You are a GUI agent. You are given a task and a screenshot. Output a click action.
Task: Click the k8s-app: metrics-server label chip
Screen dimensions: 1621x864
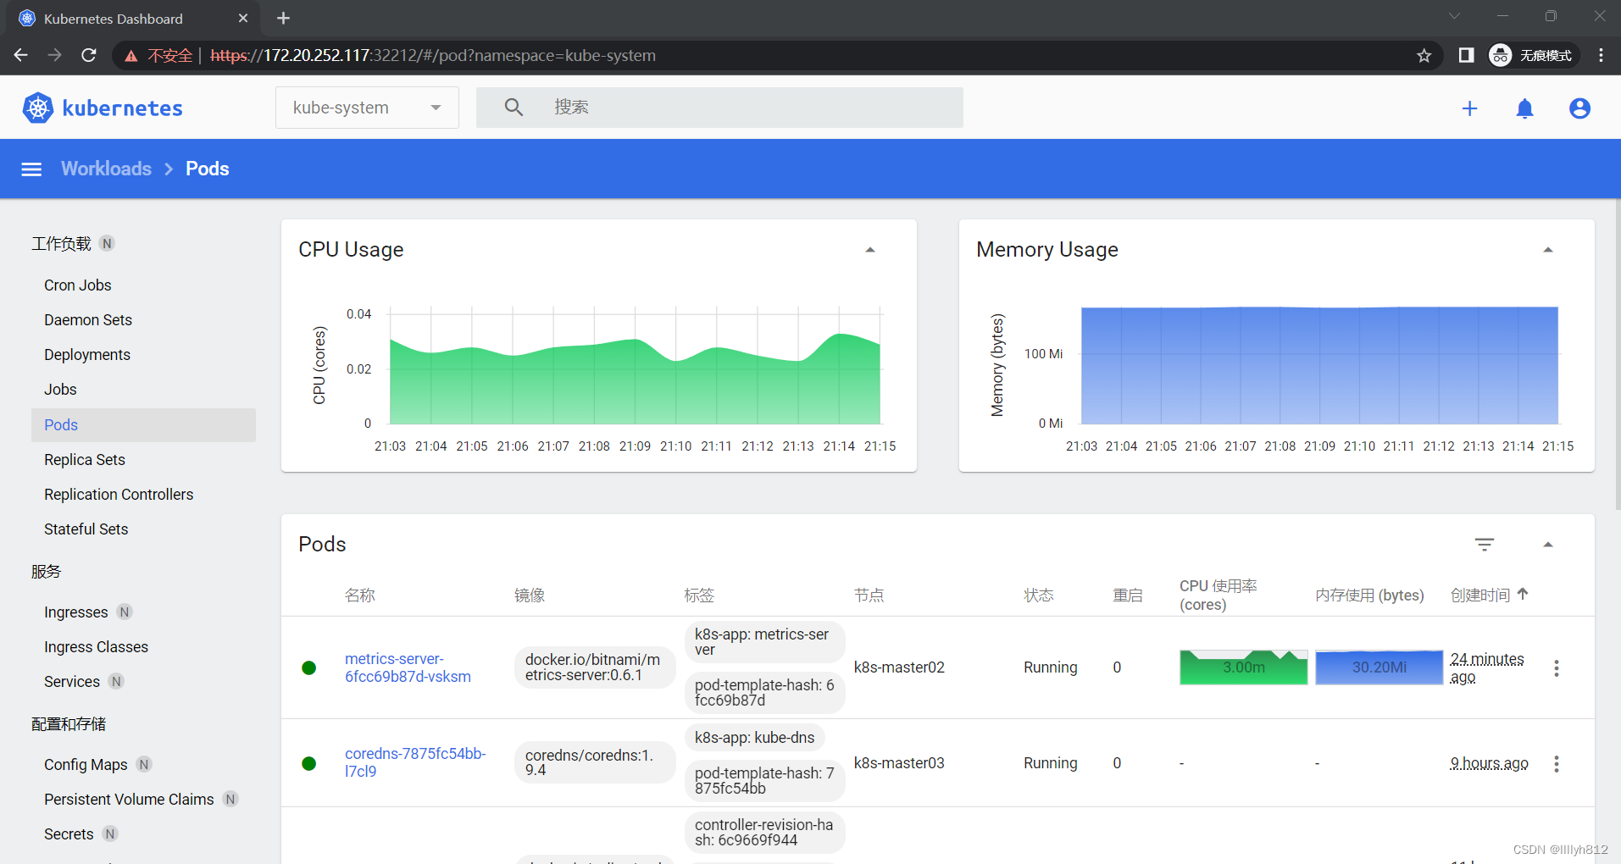pos(764,642)
